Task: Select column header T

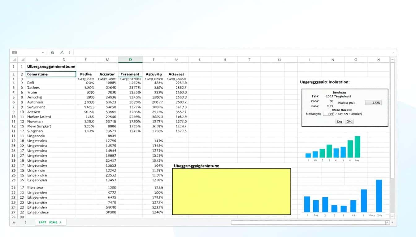Action: tap(249, 60)
